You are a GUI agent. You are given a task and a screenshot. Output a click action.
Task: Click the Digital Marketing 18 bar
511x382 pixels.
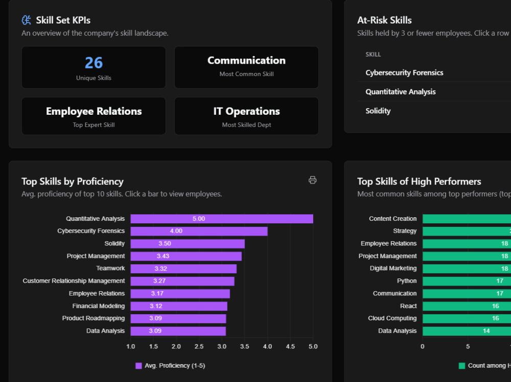click(467, 269)
